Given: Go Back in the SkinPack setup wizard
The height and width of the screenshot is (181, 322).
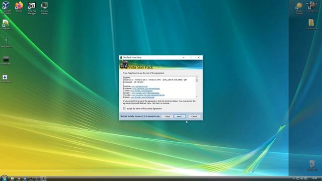Looking at the screenshot, I should point(167,116).
